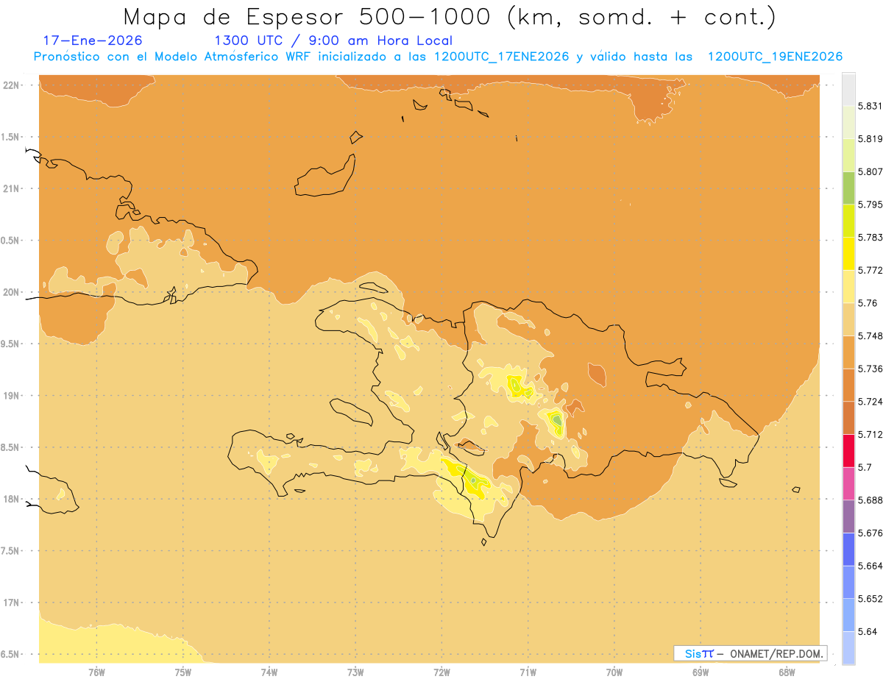
Task: Click the validity end text "1200UTC_19ENE2026"
Action: point(775,57)
